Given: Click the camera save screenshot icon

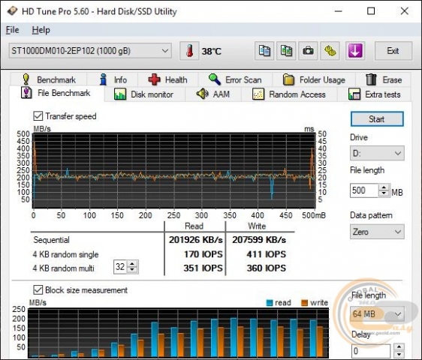Looking at the screenshot, I should click(308, 50).
